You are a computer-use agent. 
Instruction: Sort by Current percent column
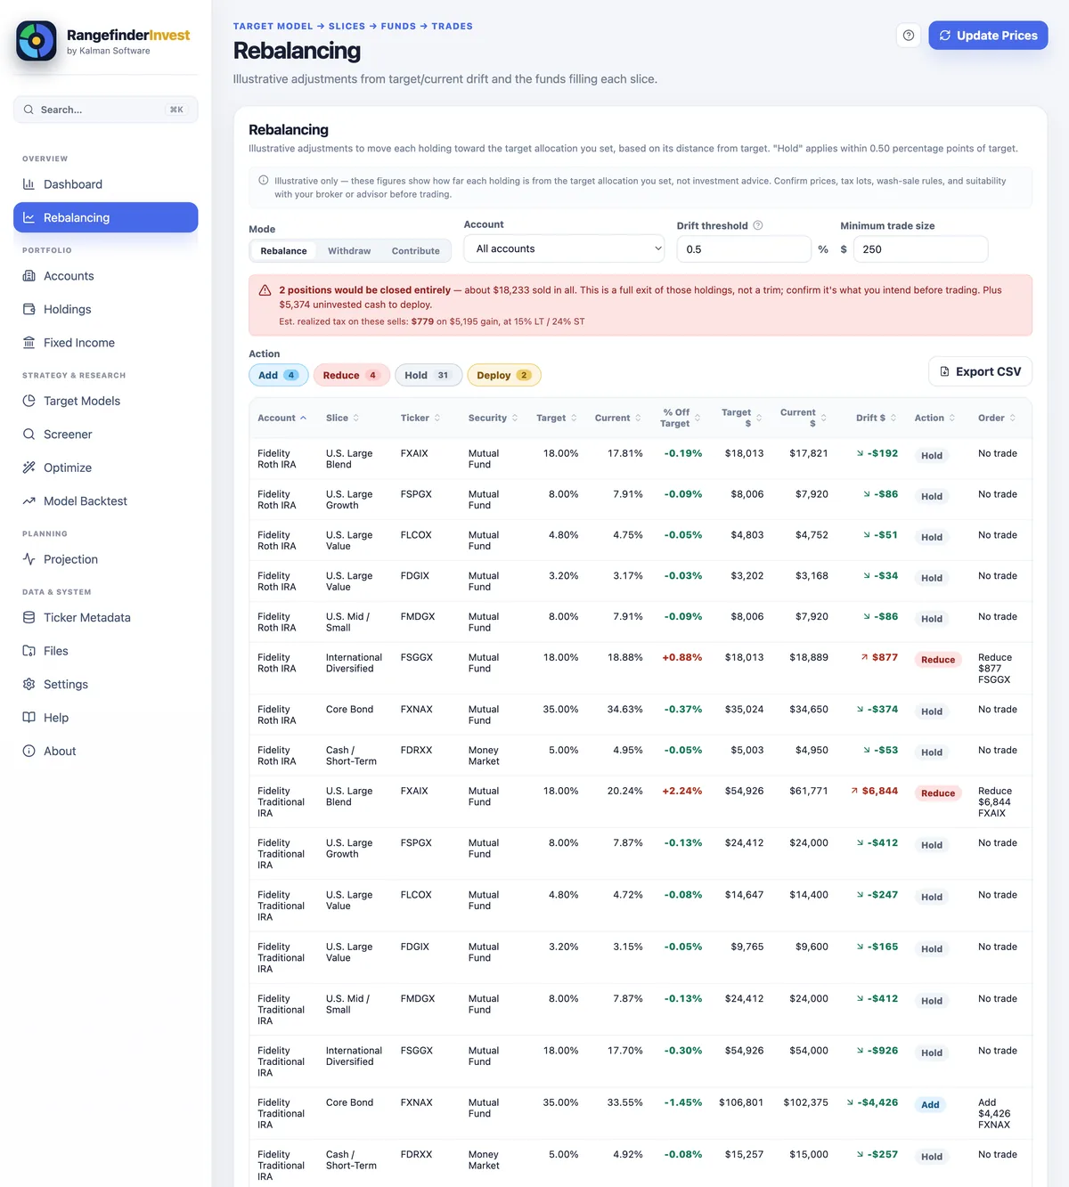click(618, 418)
